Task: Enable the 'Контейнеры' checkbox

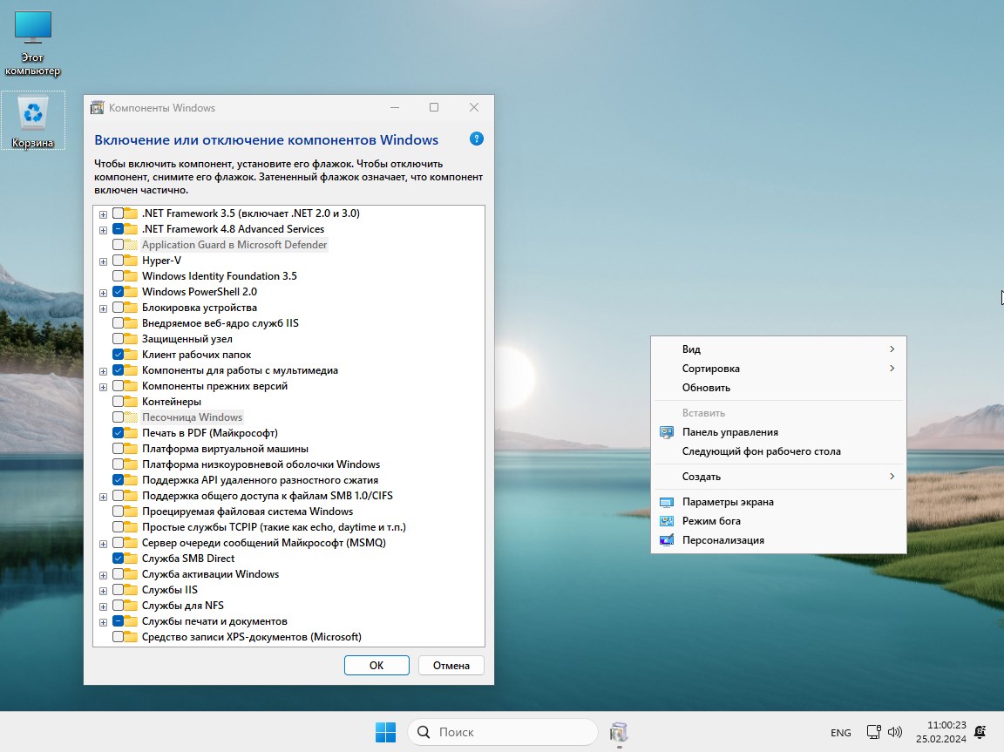Action: click(119, 402)
